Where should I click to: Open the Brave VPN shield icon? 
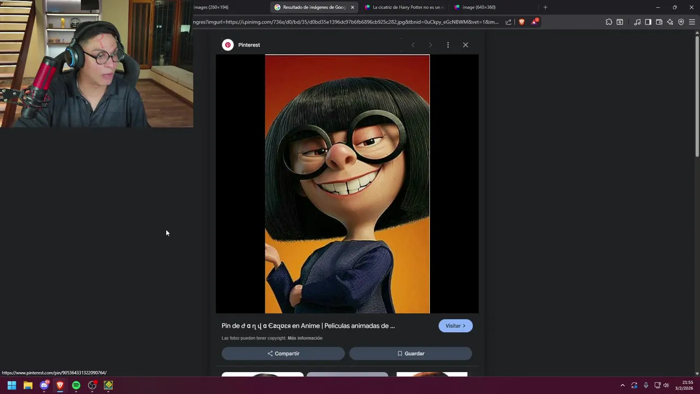pos(681,22)
